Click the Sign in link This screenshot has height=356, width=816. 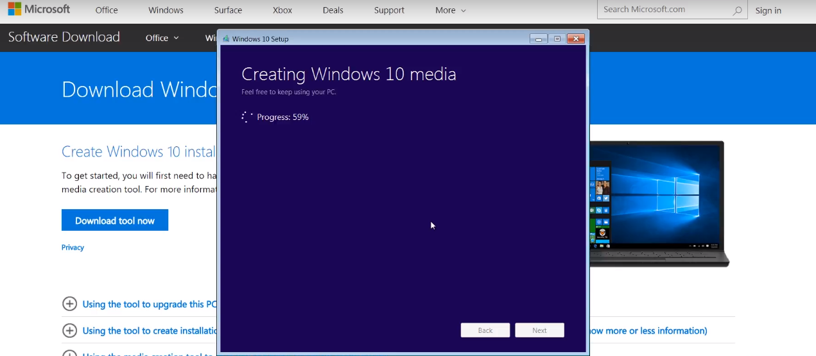pyautogui.click(x=768, y=10)
